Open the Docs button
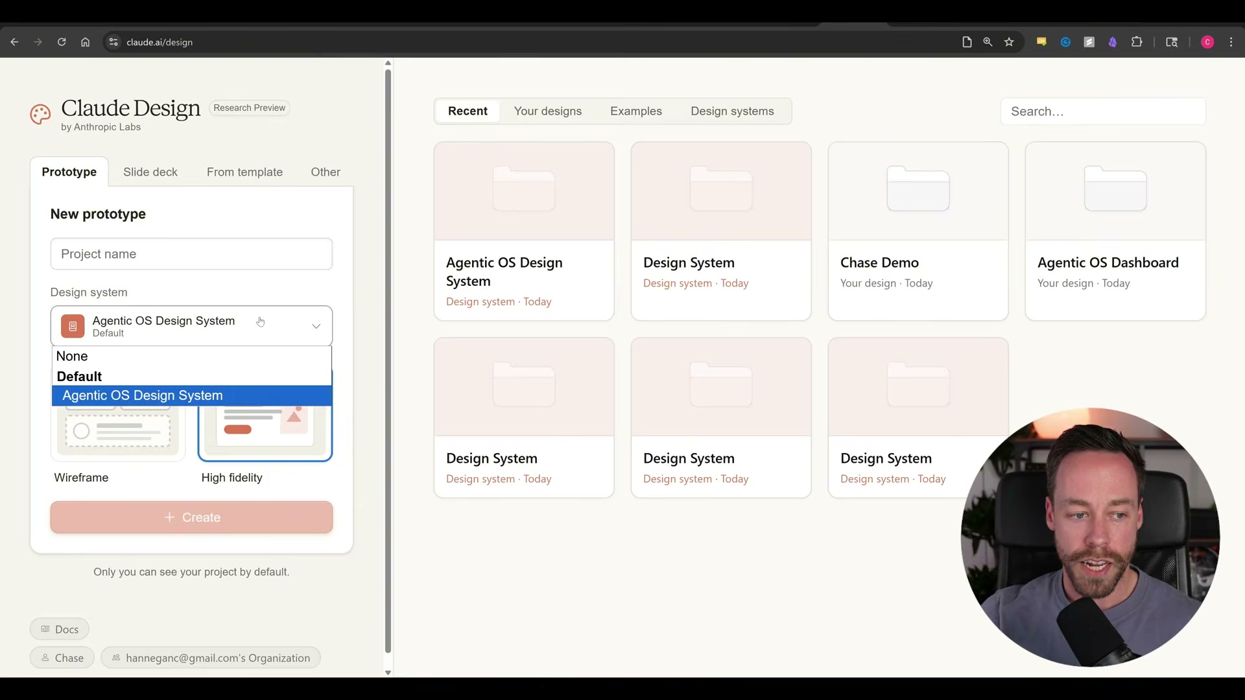Screen dimensions: 1245x700 point(59,629)
